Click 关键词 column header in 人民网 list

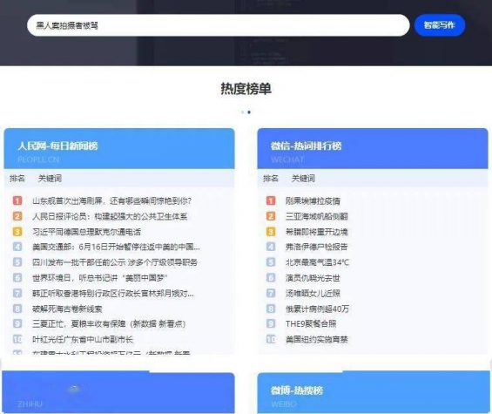point(50,179)
